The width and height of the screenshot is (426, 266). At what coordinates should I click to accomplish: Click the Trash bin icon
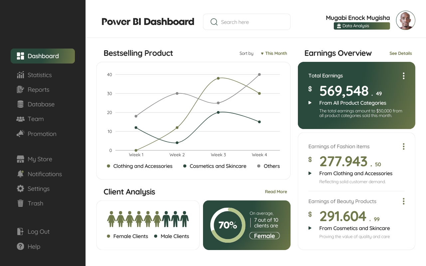tap(20, 203)
